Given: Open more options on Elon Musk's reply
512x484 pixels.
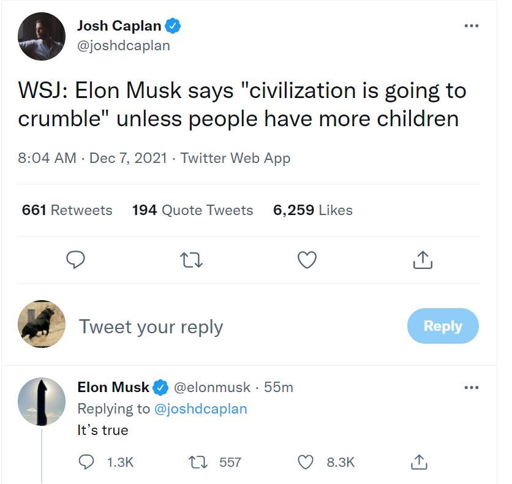Looking at the screenshot, I should pyautogui.click(x=470, y=387).
